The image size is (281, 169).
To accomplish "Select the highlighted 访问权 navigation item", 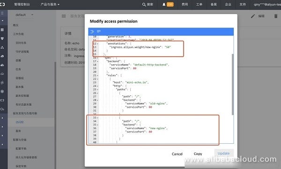I will [x=20, y=122].
